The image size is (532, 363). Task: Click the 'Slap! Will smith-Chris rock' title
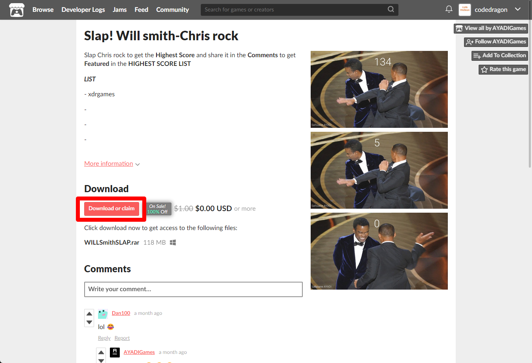161,36
